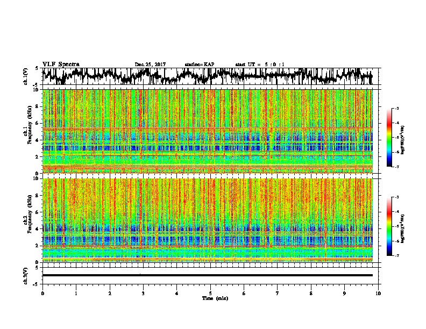This screenshot has width=426, height=329.
Task: Click the ch.1 spectrogram color bar
Action: (x=389, y=138)
